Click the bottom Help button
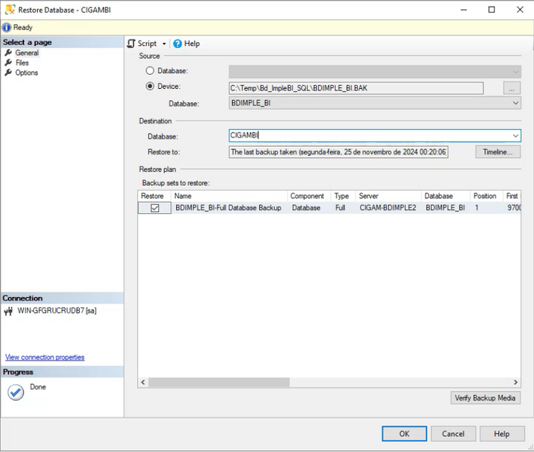Screen dimensions: 534x452 [x=502, y=434]
